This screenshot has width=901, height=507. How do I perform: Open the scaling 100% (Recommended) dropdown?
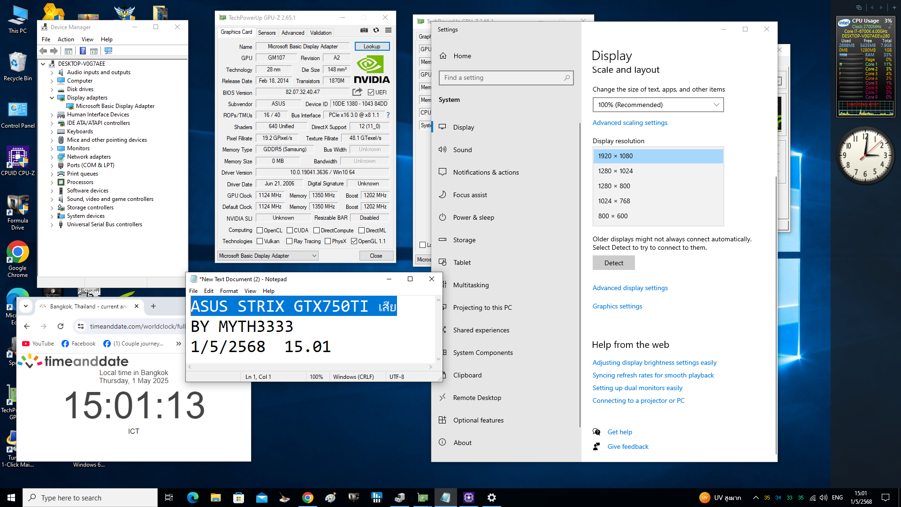658,105
